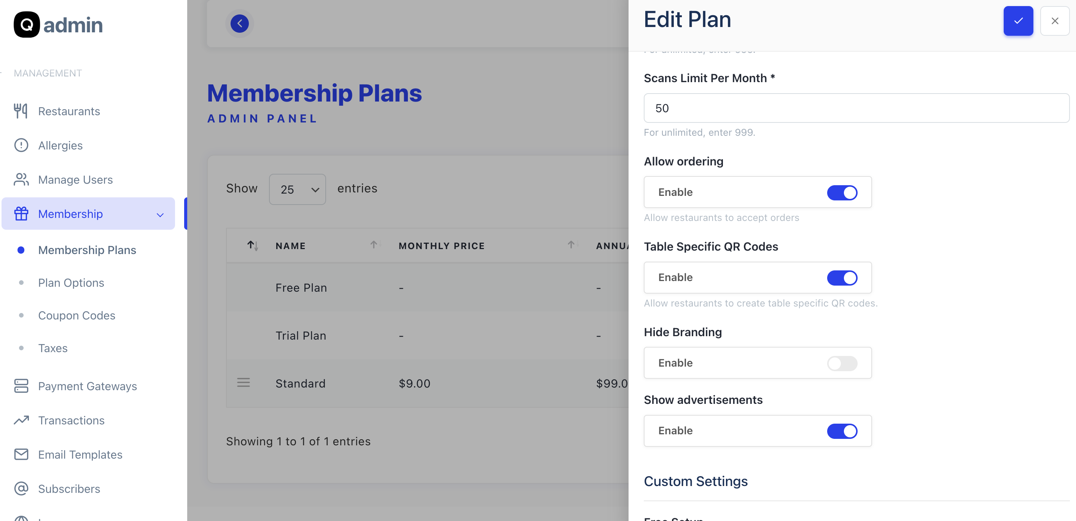
Task: Turn on the Hide Branding toggle
Action: [x=842, y=363]
